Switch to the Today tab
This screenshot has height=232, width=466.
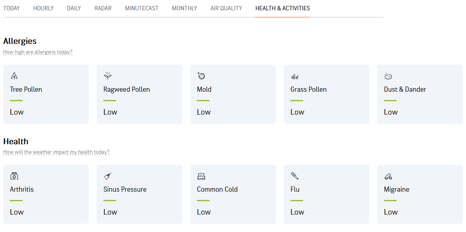click(x=11, y=8)
